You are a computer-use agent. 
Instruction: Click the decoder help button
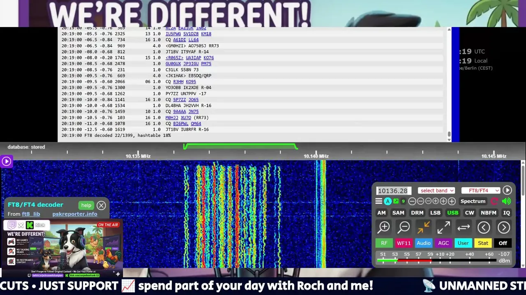pyautogui.click(x=86, y=205)
